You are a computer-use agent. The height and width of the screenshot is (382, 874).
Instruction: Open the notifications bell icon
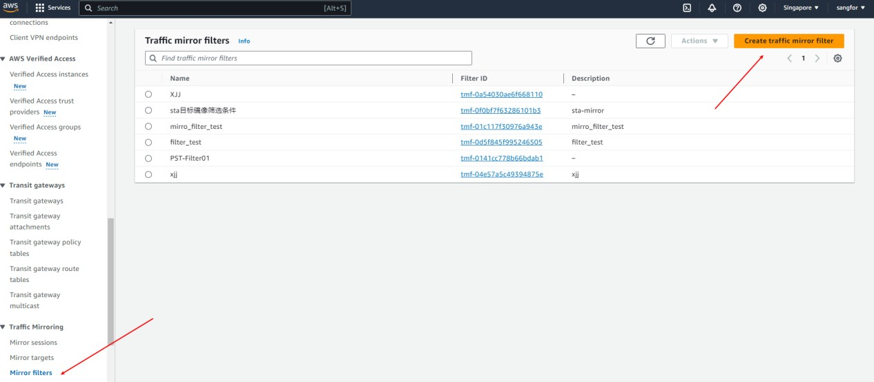coord(712,8)
